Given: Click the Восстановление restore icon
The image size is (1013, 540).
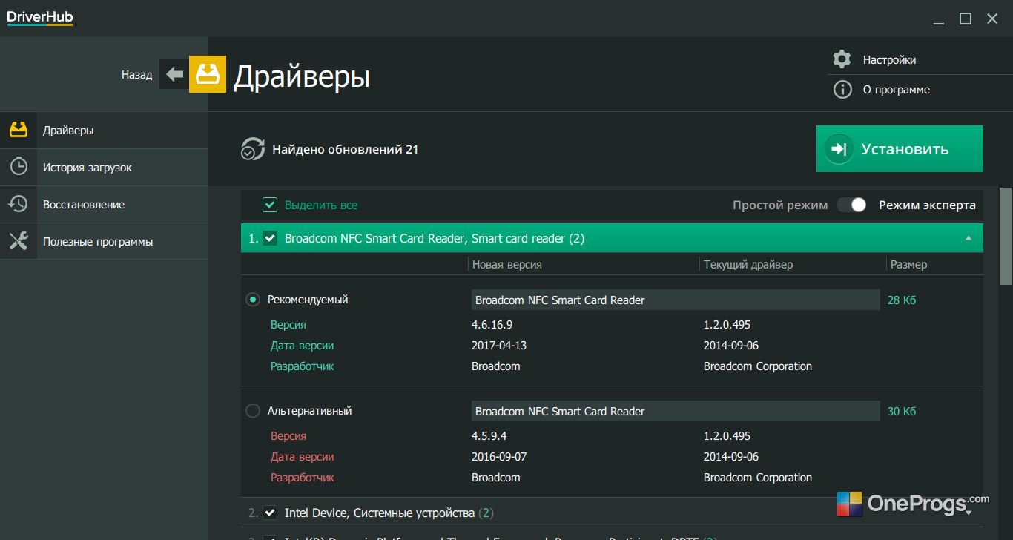Looking at the screenshot, I should (x=19, y=204).
